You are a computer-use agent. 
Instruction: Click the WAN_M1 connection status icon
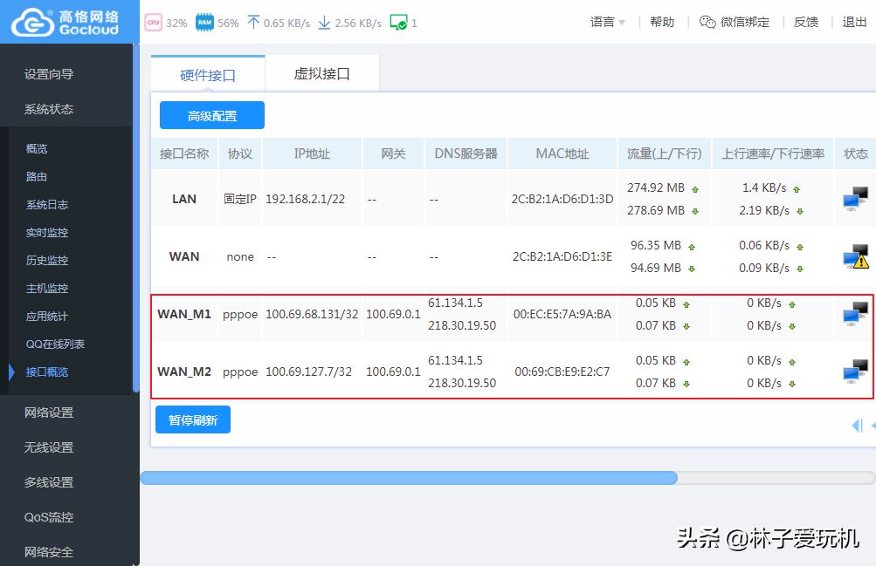click(x=855, y=314)
